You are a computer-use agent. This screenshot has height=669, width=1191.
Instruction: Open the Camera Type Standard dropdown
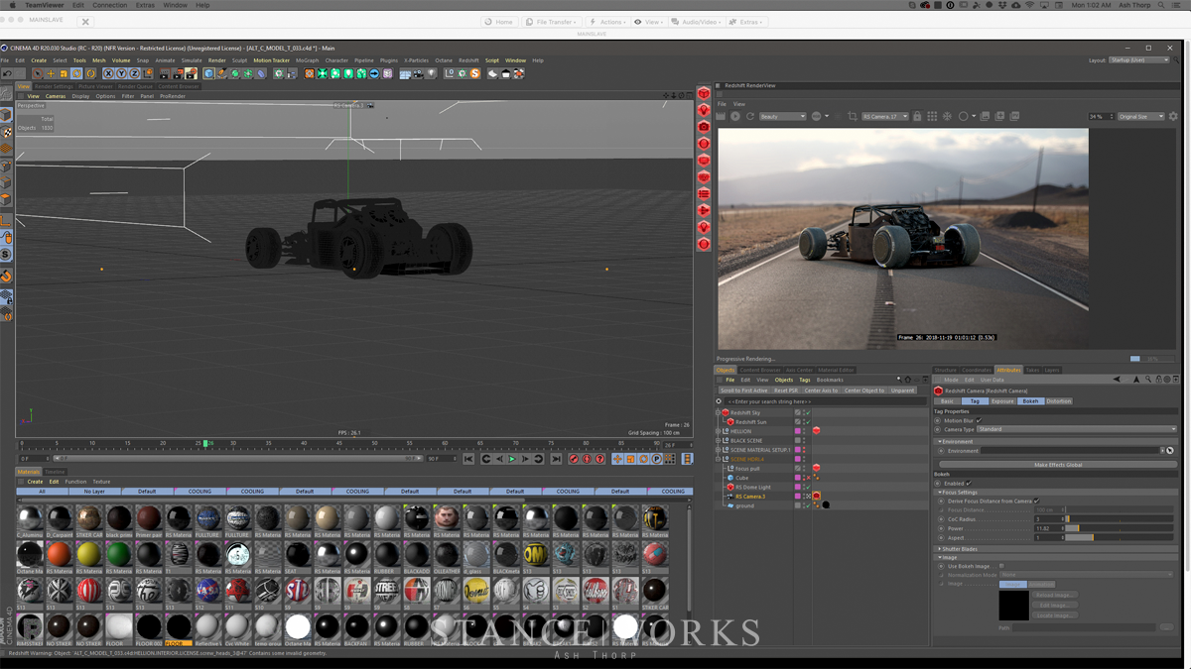pos(1077,429)
